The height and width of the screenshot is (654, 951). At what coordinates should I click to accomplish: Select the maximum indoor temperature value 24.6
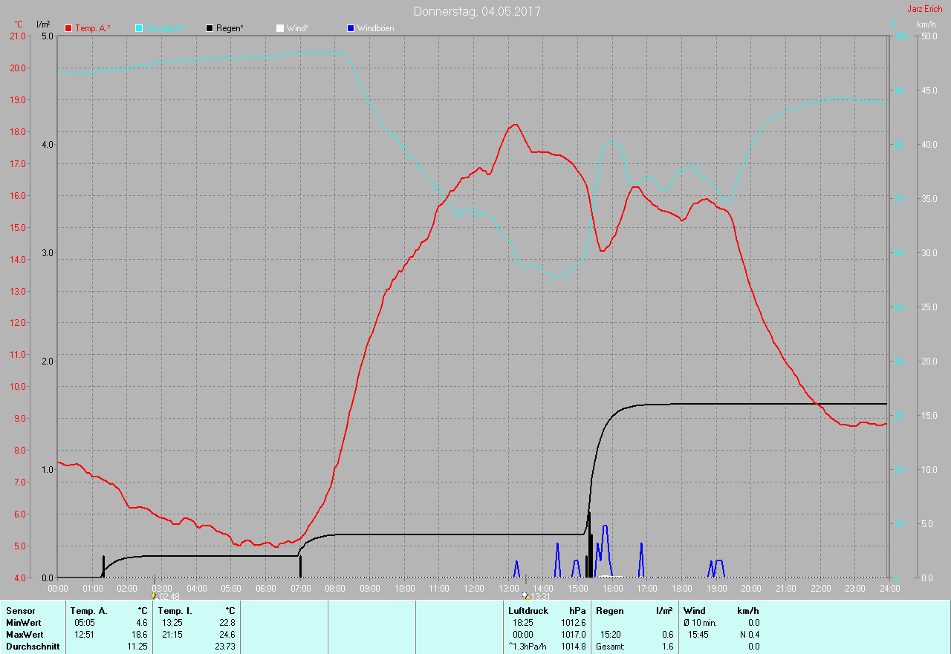[x=227, y=635]
